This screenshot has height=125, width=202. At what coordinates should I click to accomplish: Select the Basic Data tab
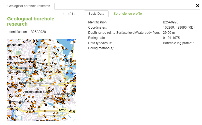[x=96, y=14]
